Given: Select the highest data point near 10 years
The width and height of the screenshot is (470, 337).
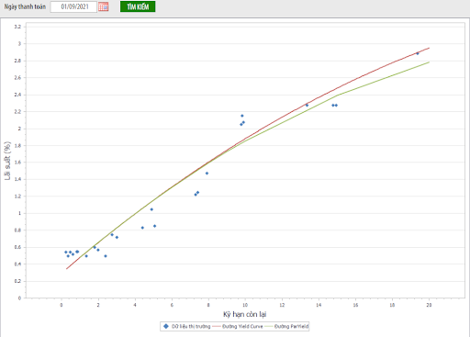Looking at the screenshot, I should (x=242, y=116).
